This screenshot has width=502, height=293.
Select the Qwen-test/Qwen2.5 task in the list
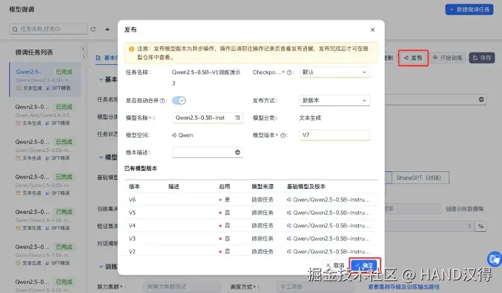coord(45,114)
